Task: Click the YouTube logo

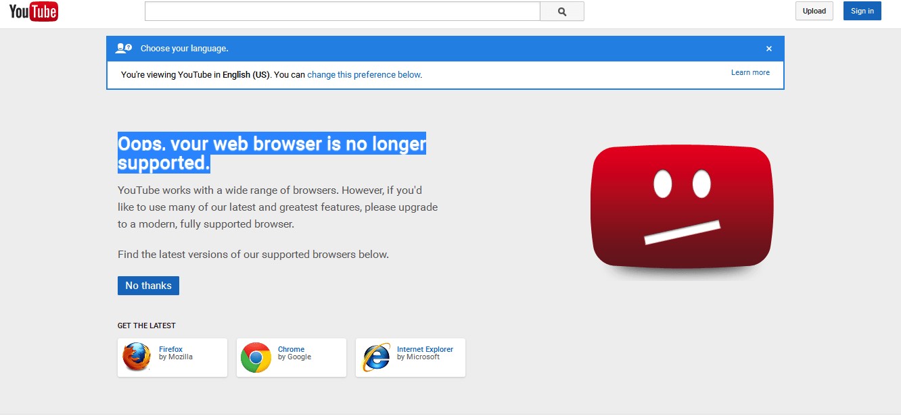Action: pyautogui.click(x=33, y=11)
